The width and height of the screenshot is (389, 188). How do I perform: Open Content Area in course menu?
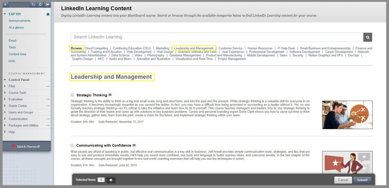click(x=17, y=54)
